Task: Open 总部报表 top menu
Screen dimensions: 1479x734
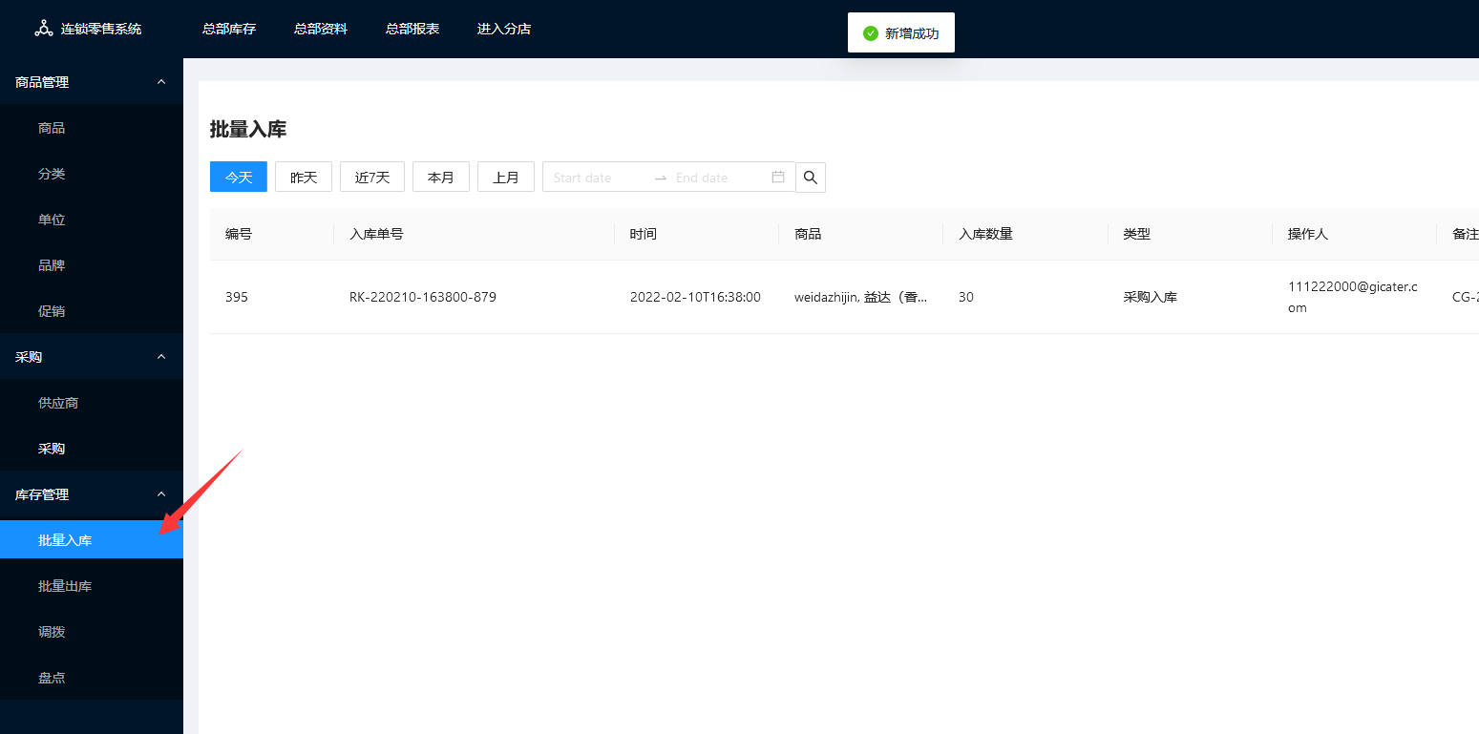Action: [412, 29]
